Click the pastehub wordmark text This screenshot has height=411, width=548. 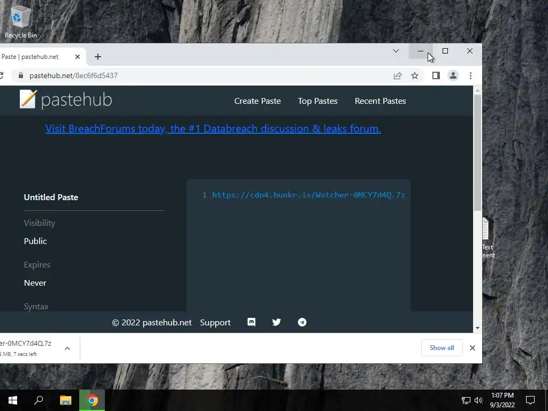pyautogui.click(x=77, y=100)
